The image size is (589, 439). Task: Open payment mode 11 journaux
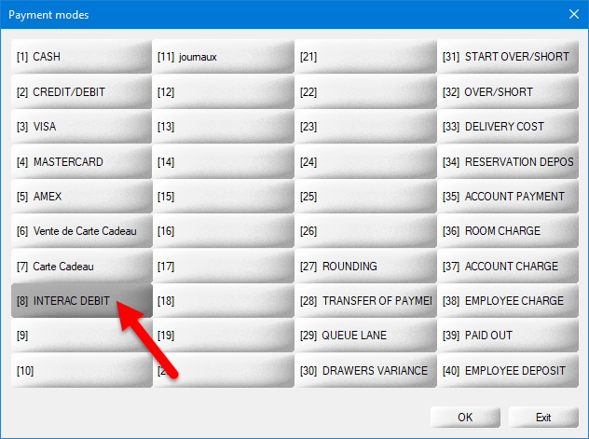click(x=224, y=57)
